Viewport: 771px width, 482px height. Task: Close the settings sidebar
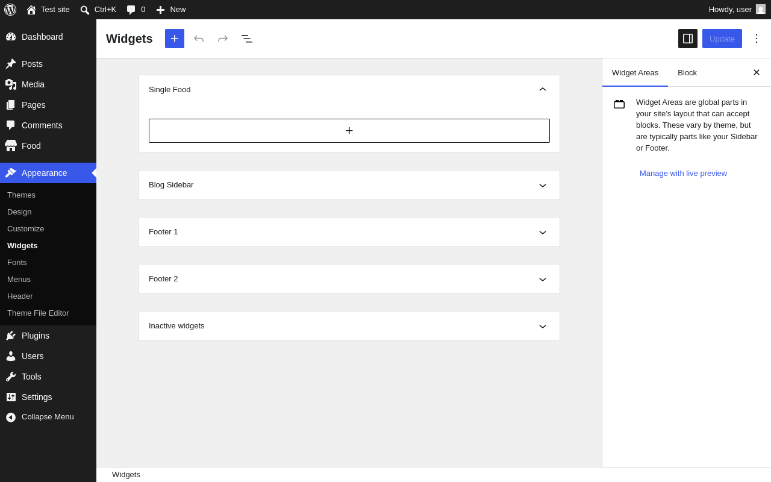[x=757, y=72]
